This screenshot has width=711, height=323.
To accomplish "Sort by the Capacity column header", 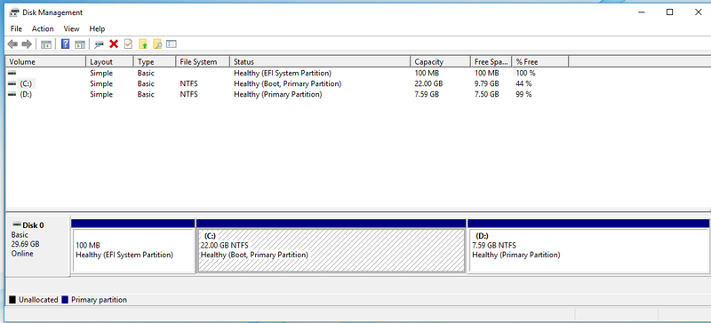I will pyautogui.click(x=440, y=61).
